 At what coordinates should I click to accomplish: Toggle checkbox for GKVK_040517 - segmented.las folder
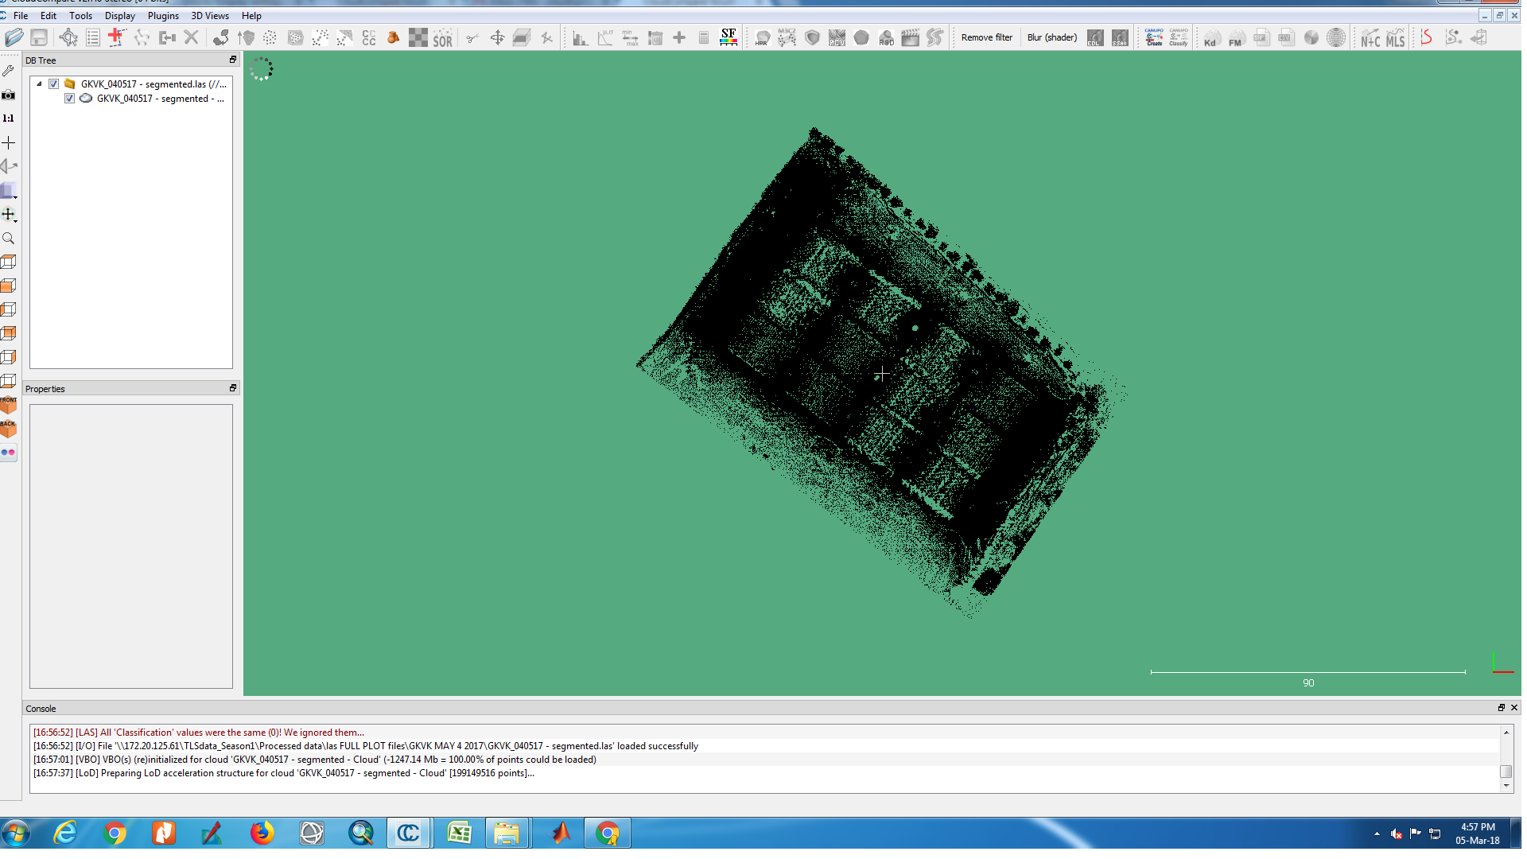54,84
